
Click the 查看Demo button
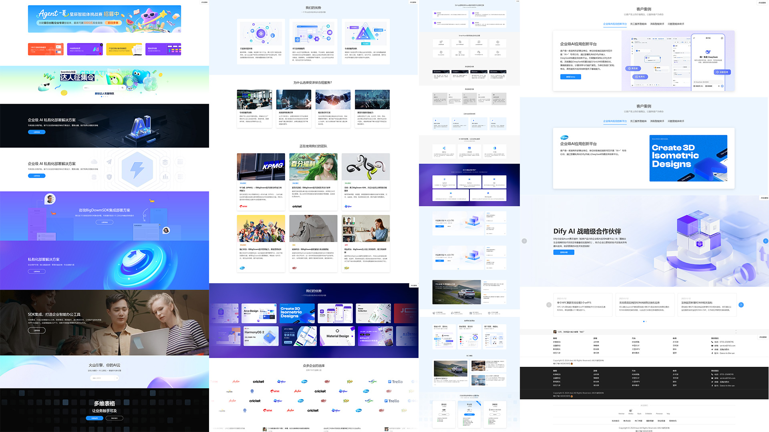pos(571,77)
